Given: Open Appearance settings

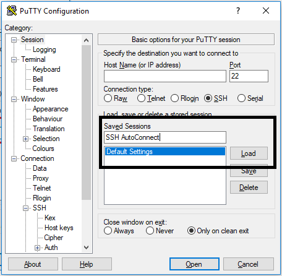Looking at the screenshot, I should 51,109.
